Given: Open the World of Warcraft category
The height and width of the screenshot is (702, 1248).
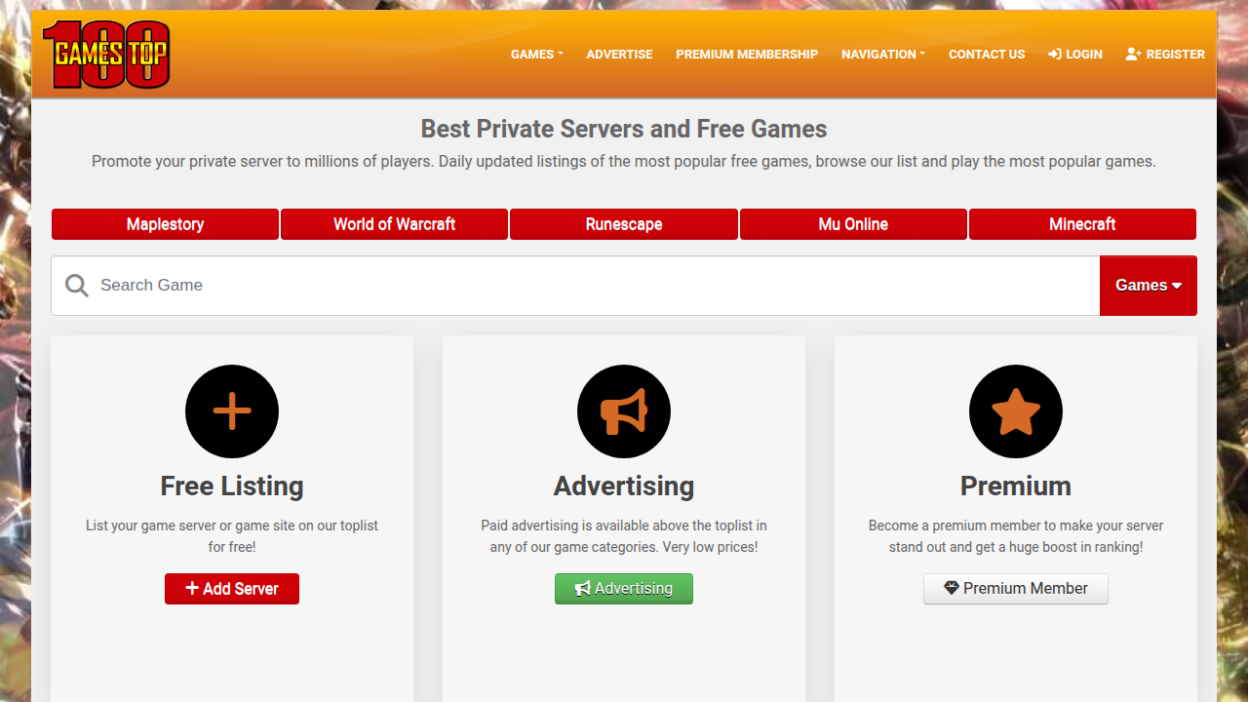Looking at the screenshot, I should [x=394, y=224].
